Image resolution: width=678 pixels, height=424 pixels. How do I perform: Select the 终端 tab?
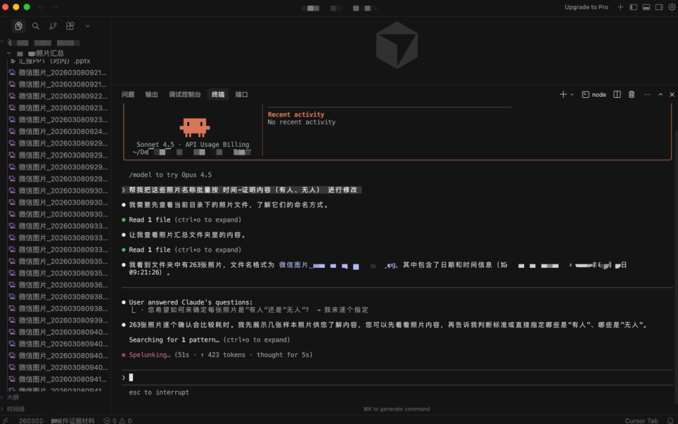coord(218,94)
